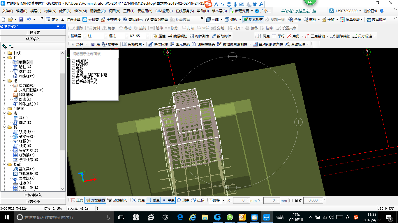Open 查找图元 find element tool
398x223 pixels.
133,19
